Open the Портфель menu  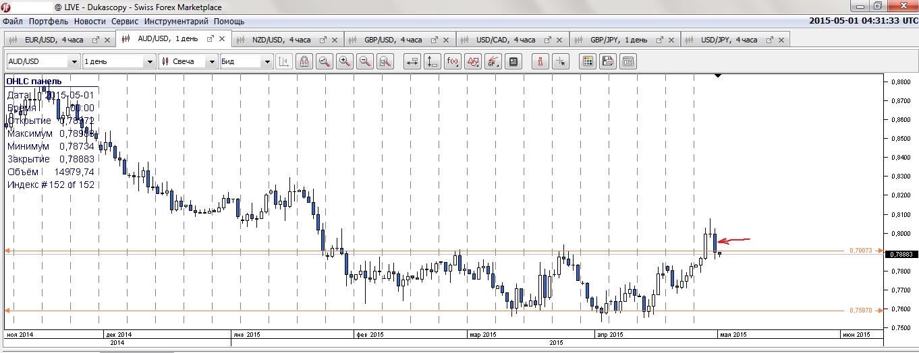(48, 22)
